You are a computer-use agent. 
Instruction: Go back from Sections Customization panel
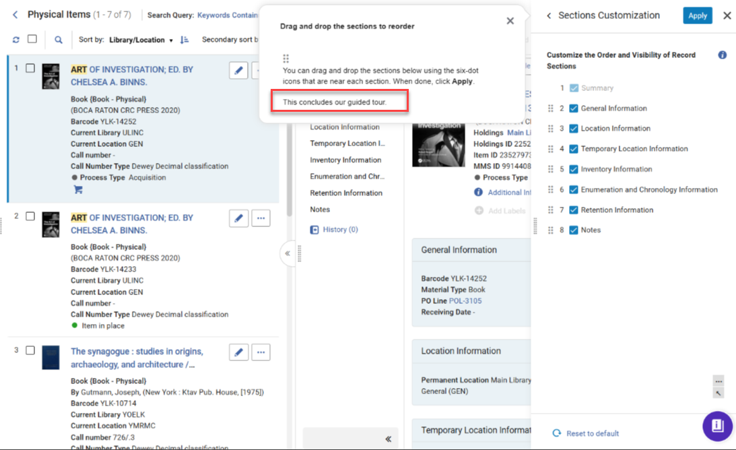tap(549, 15)
